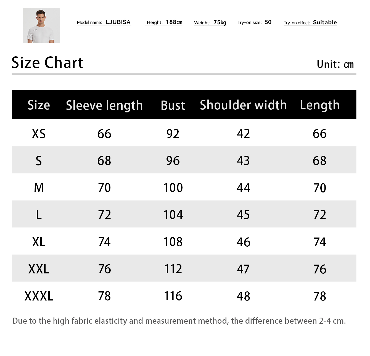This screenshot has width=370, height=356.
Task: Select the Sleeve length column header
Action: 104,105
